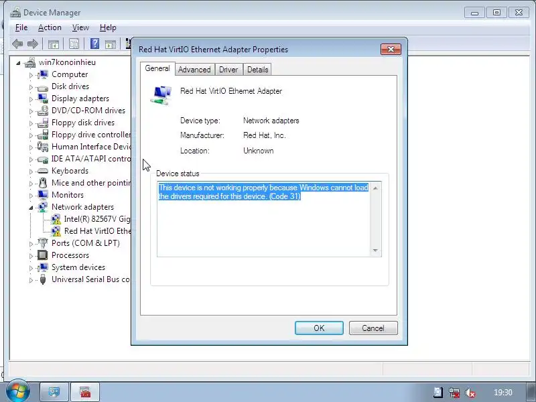
Task: Expand the IDE ATA/ATAPI controllers node
Action: tap(31, 159)
